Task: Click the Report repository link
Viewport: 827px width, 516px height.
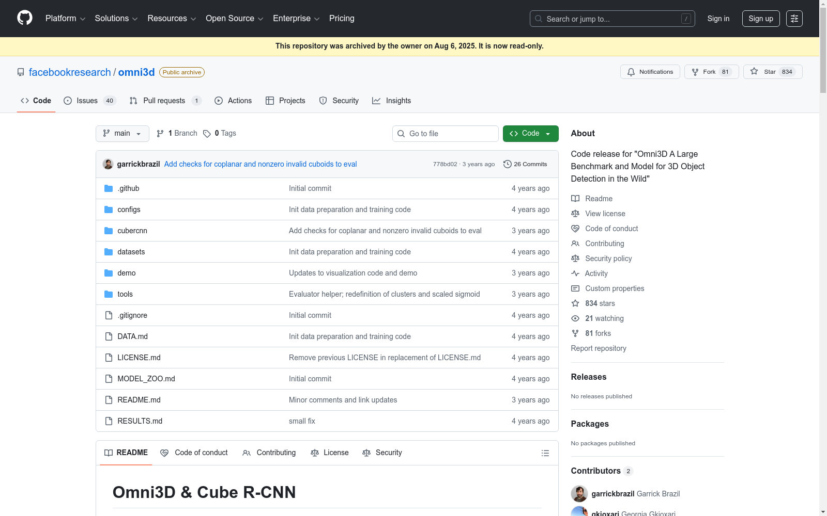Action: coord(599,348)
